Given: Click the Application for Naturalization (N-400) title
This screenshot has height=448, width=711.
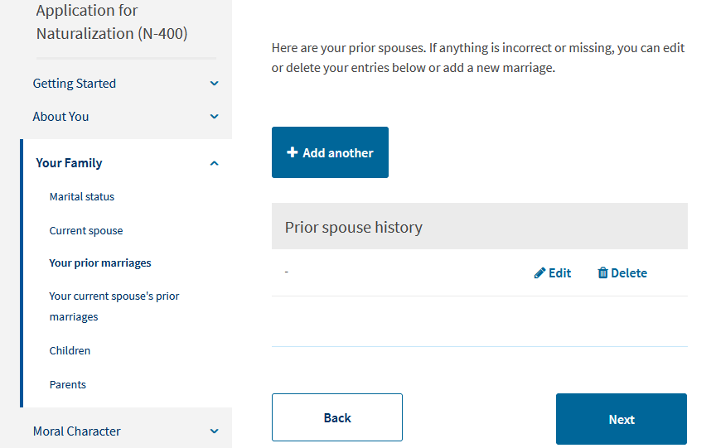Looking at the screenshot, I should pos(112,22).
